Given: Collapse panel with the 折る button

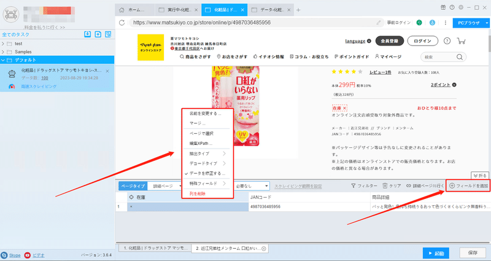Looking at the screenshot, I should coord(480,176).
